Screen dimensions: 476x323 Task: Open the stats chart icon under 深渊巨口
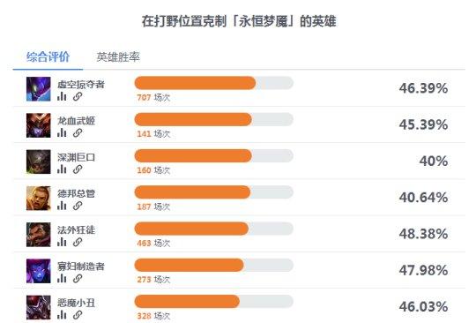62,169
